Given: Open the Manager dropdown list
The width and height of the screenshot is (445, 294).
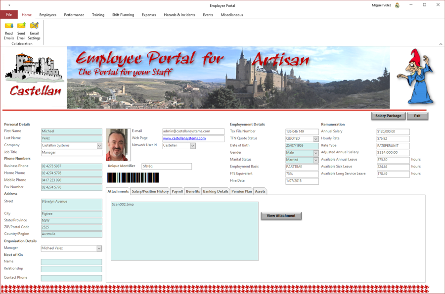Looking at the screenshot, I should [99, 249].
